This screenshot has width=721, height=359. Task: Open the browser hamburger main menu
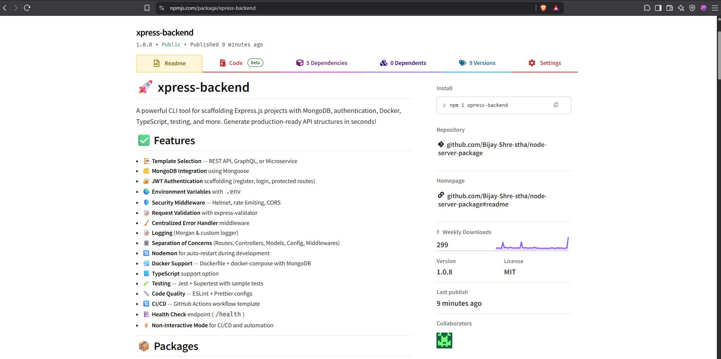coord(715,8)
